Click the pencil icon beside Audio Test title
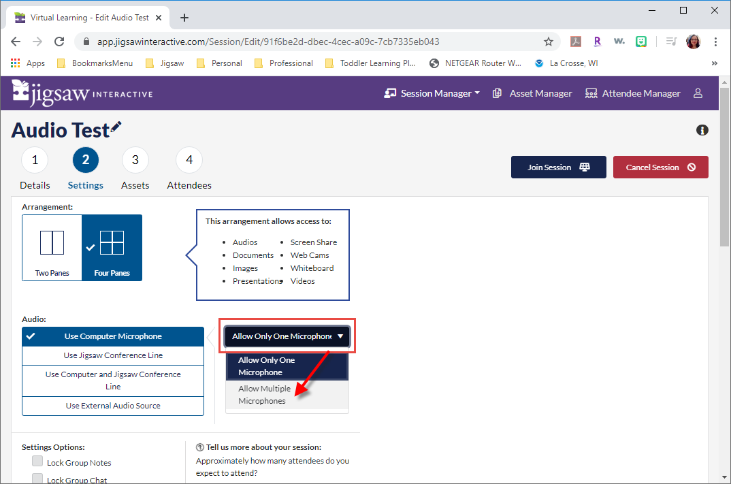The width and height of the screenshot is (731, 484). 116,127
